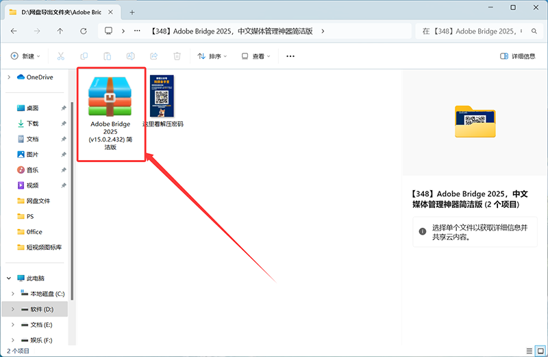Click the folder preview image in details pane
Screen dimensions: 548x357
tap(475, 121)
